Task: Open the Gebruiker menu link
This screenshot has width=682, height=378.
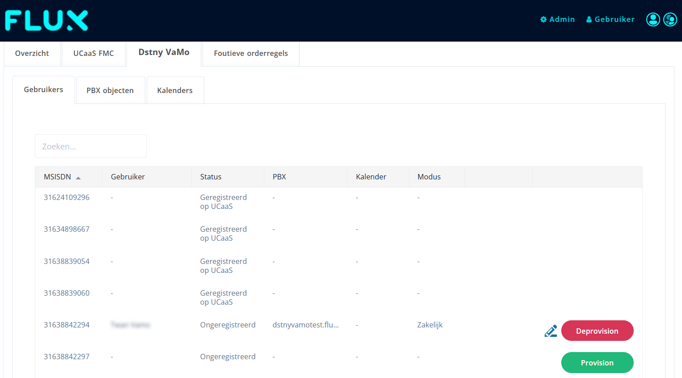Action: [610, 19]
